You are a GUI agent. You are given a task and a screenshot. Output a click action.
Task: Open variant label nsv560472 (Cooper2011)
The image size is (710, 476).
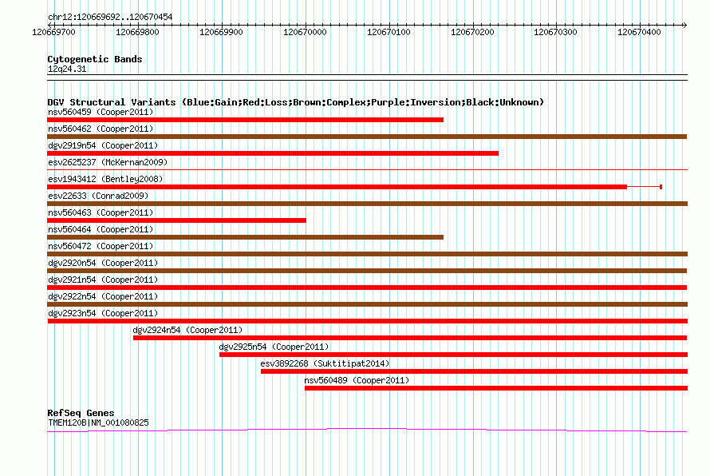(x=101, y=246)
